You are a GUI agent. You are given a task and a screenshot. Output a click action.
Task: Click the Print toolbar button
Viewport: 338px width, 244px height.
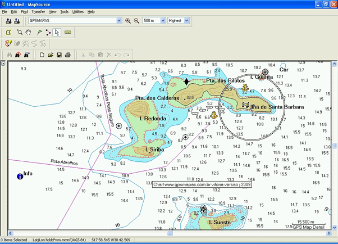(x=67, y=55)
